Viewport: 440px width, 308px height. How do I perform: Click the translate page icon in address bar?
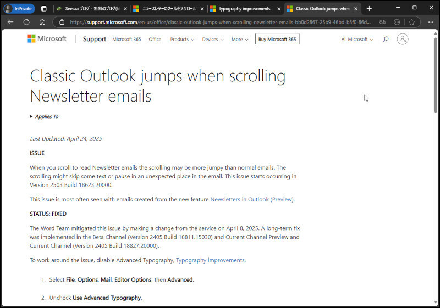[x=382, y=22]
